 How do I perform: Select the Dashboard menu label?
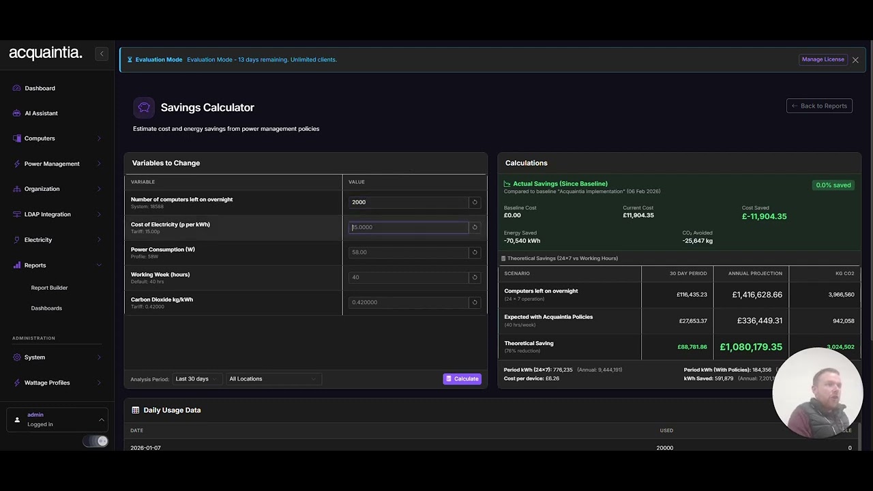pos(40,88)
